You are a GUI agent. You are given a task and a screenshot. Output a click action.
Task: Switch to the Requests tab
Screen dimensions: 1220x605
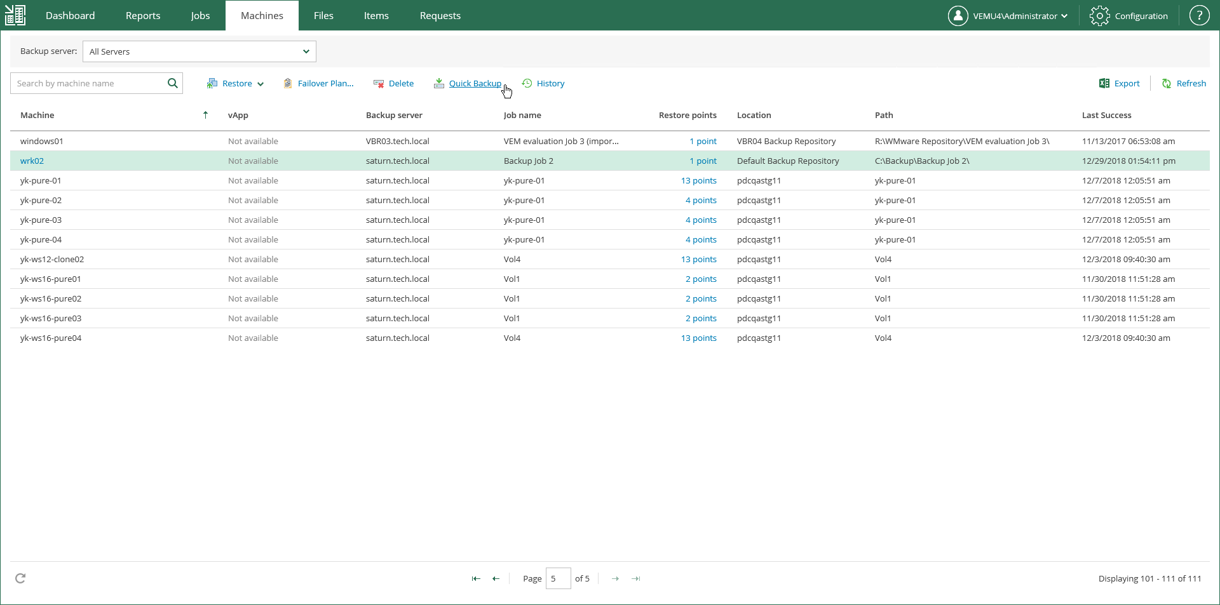(440, 15)
